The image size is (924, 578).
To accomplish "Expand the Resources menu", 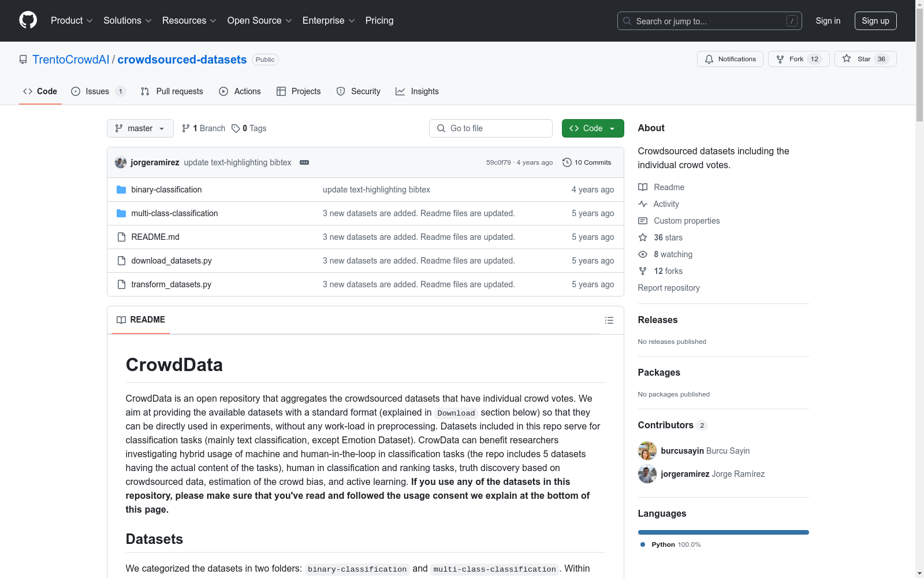I will point(189,20).
